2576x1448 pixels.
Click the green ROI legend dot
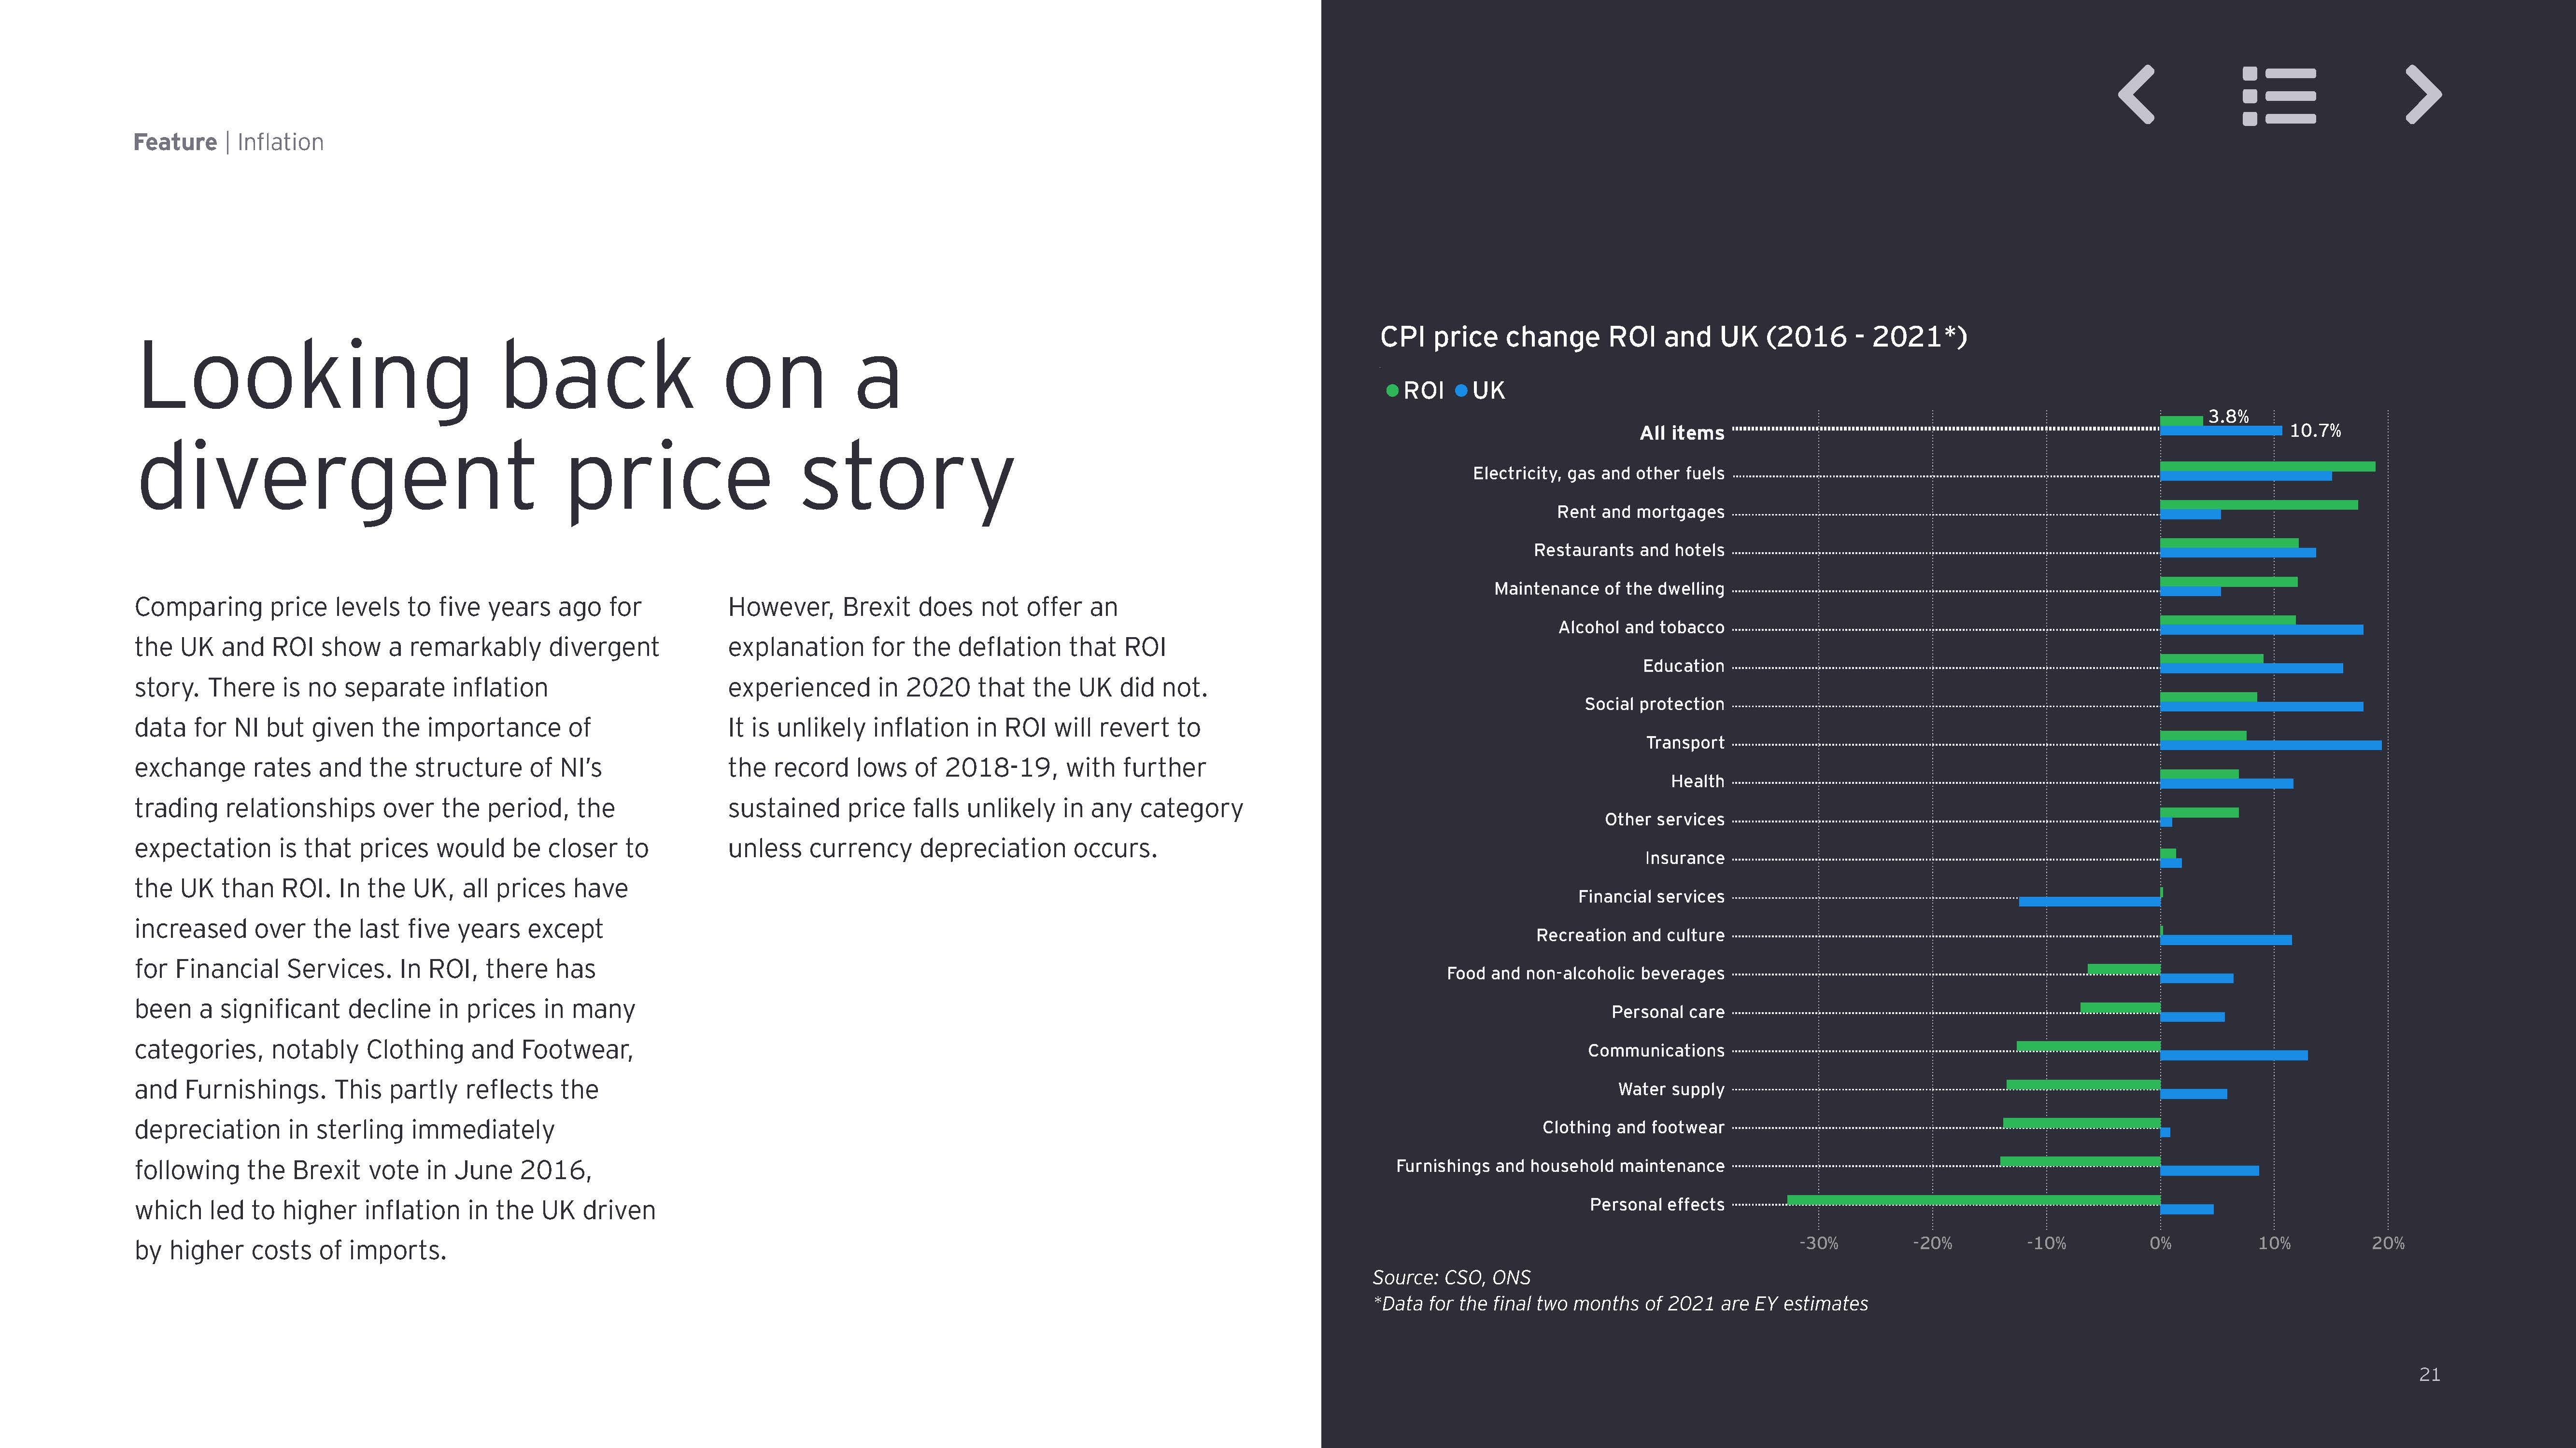click(x=1392, y=391)
